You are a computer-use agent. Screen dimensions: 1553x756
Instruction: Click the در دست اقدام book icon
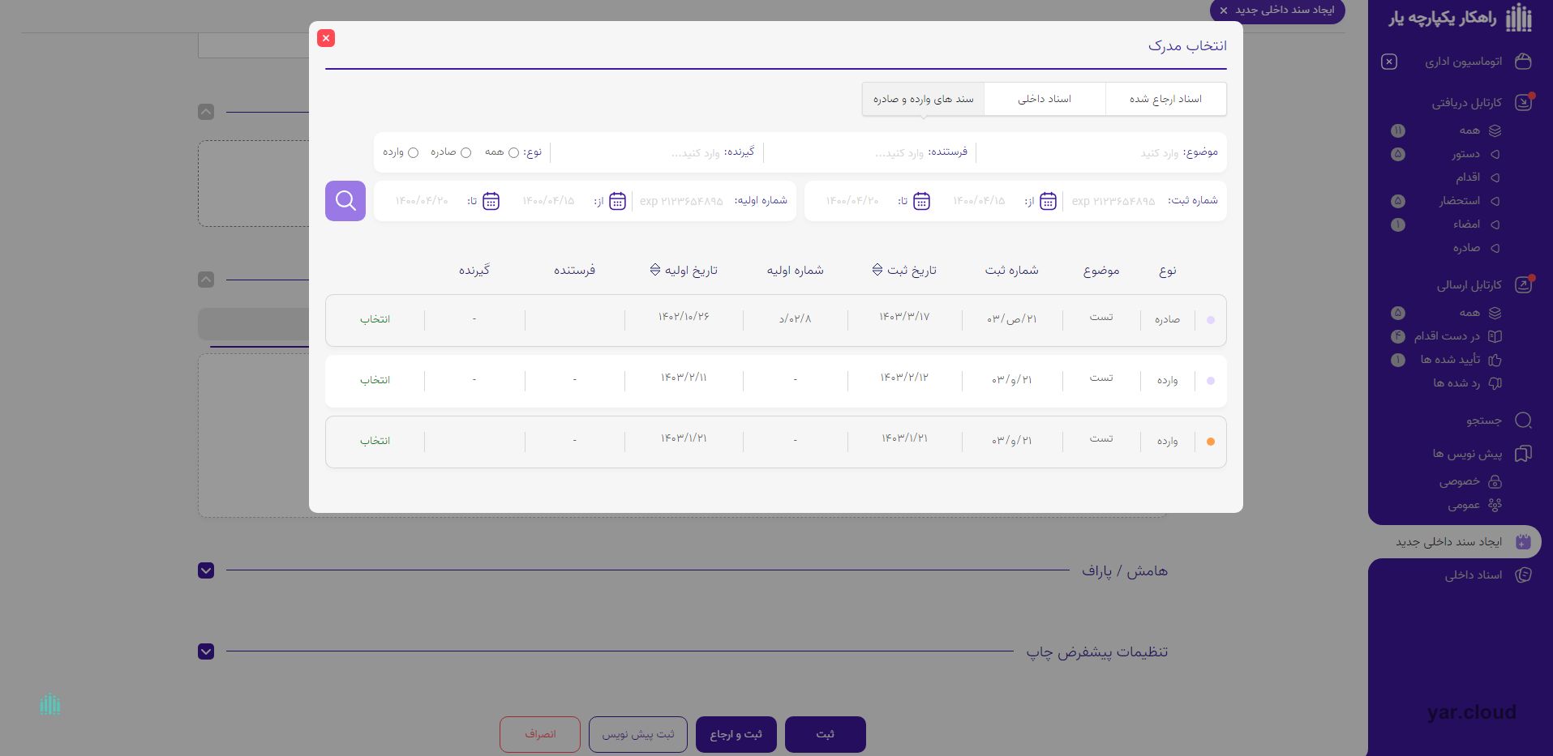[x=1495, y=336]
